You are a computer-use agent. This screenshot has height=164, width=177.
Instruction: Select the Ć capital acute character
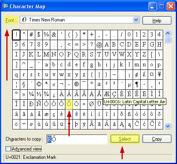(x=137, y=124)
